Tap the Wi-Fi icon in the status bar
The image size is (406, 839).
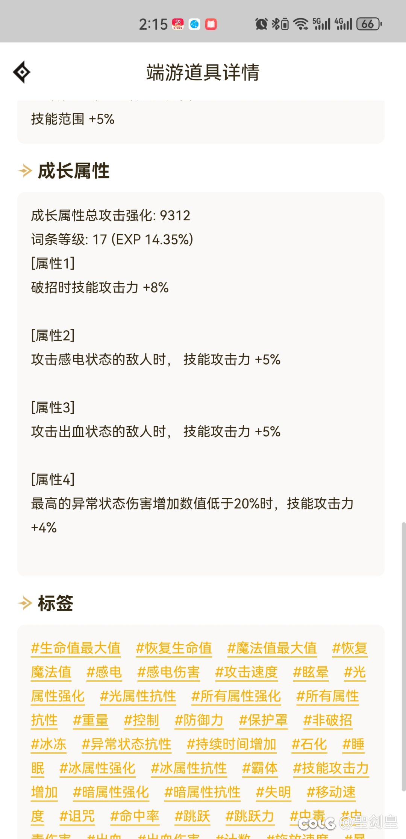(x=301, y=24)
